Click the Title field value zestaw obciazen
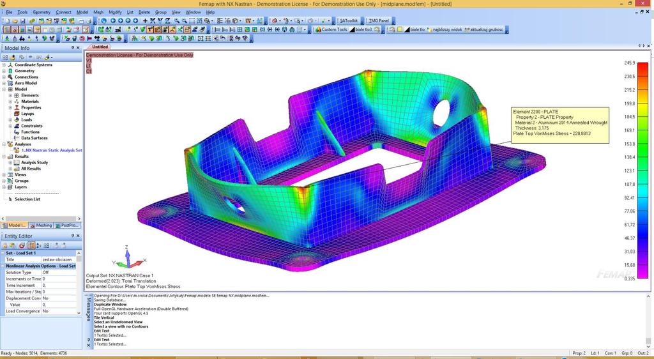 coord(58,259)
